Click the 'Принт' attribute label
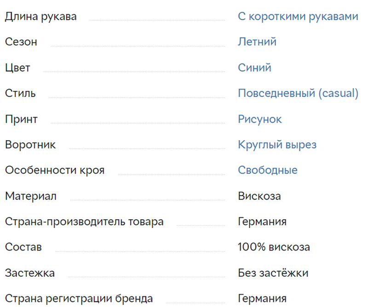368x307 pixels. [x=21, y=119]
